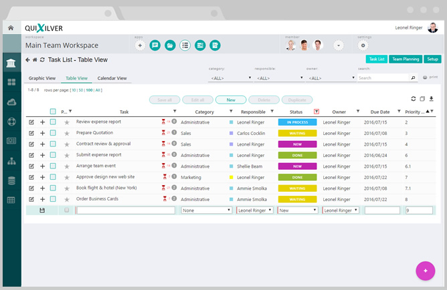
Task: Print the task list
Action: pyautogui.click(x=430, y=78)
